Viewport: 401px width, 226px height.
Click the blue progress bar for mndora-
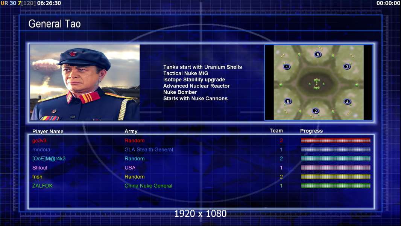(336, 150)
